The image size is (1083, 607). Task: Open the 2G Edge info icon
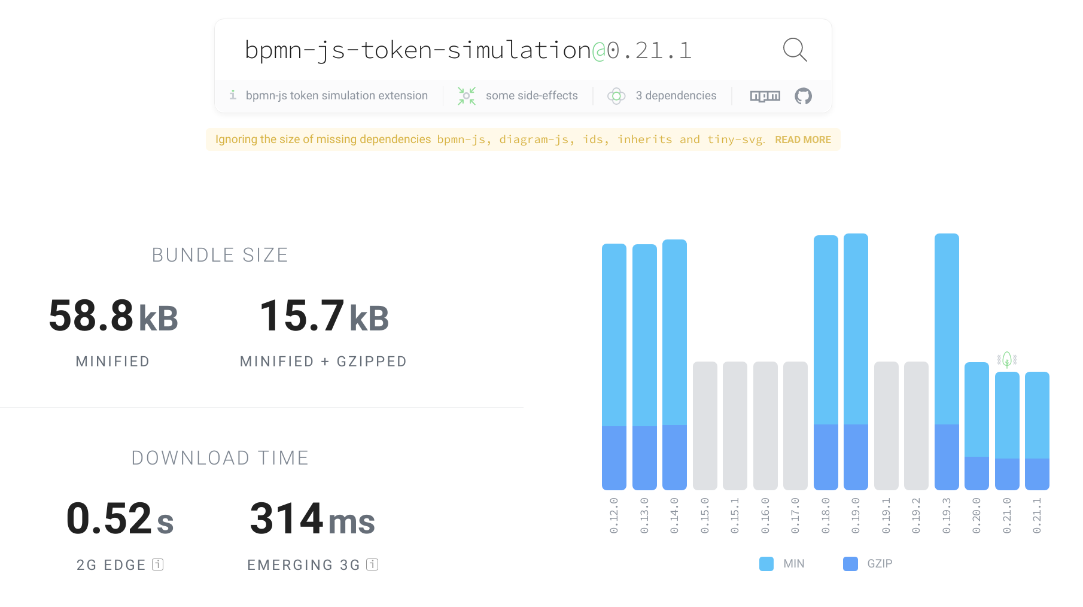coord(158,564)
